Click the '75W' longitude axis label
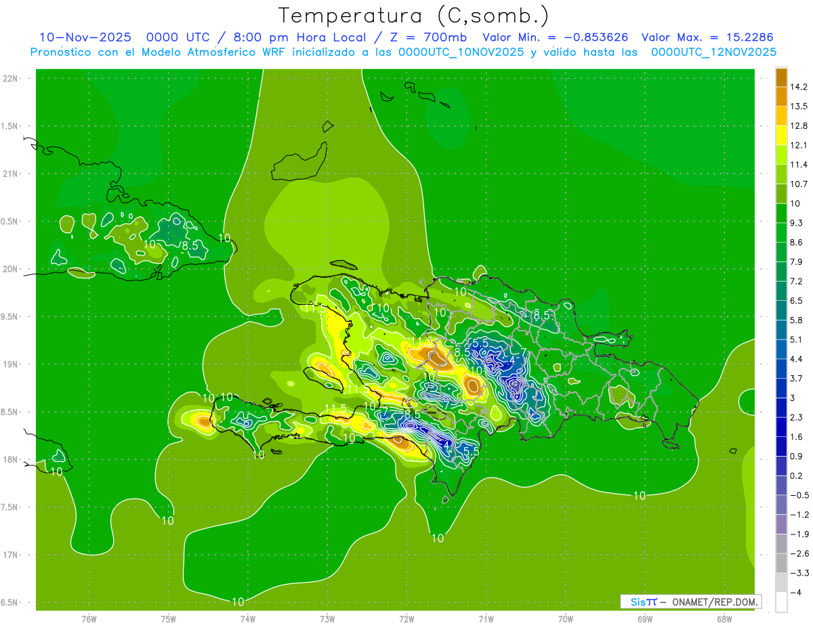This screenshot has width=813, height=628. [x=168, y=618]
